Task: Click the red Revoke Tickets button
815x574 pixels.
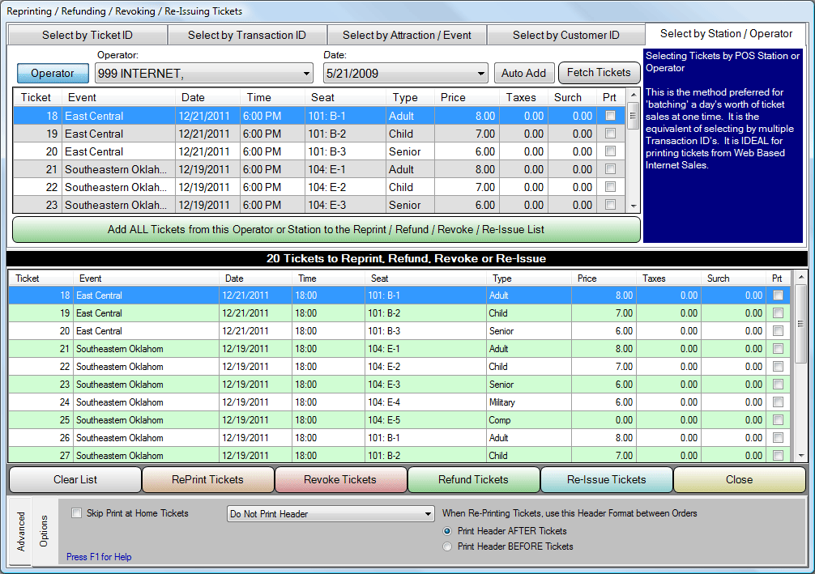Action: tap(340, 479)
